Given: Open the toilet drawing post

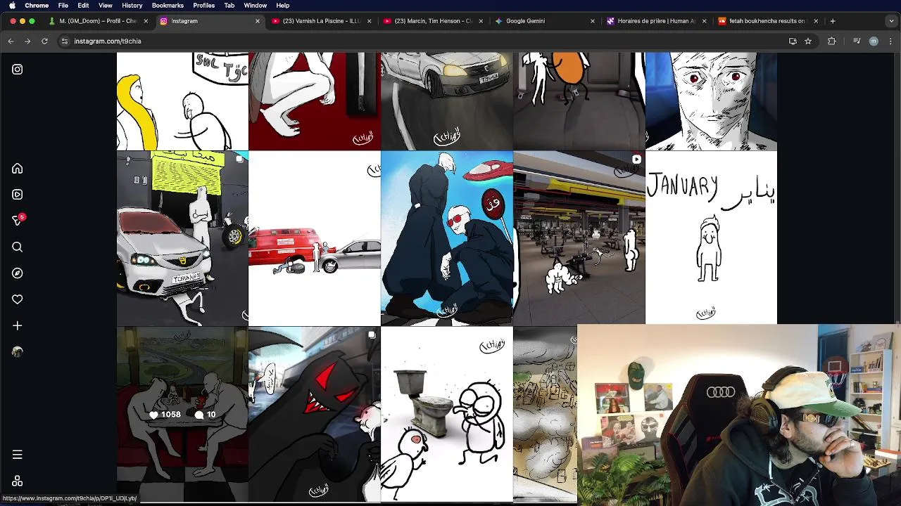Looking at the screenshot, I should 447,415.
